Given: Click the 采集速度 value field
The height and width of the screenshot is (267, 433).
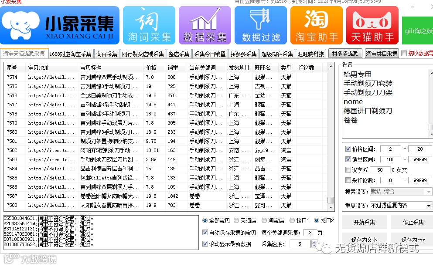Looking at the screenshot, I should click(x=300, y=244).
